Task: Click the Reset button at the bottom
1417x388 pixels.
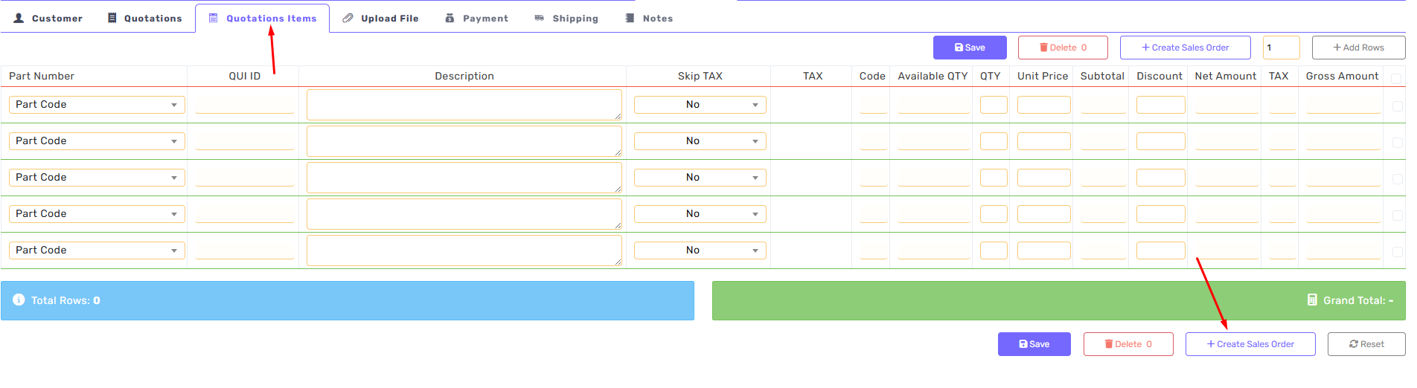Action: pyautogui.click(x=1366, y=344)
